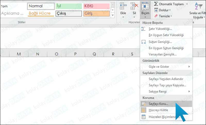Screen dimensions: 206x125
Task: Click the Otomatik Toplam sigma icon
Action: coord(156,4)
